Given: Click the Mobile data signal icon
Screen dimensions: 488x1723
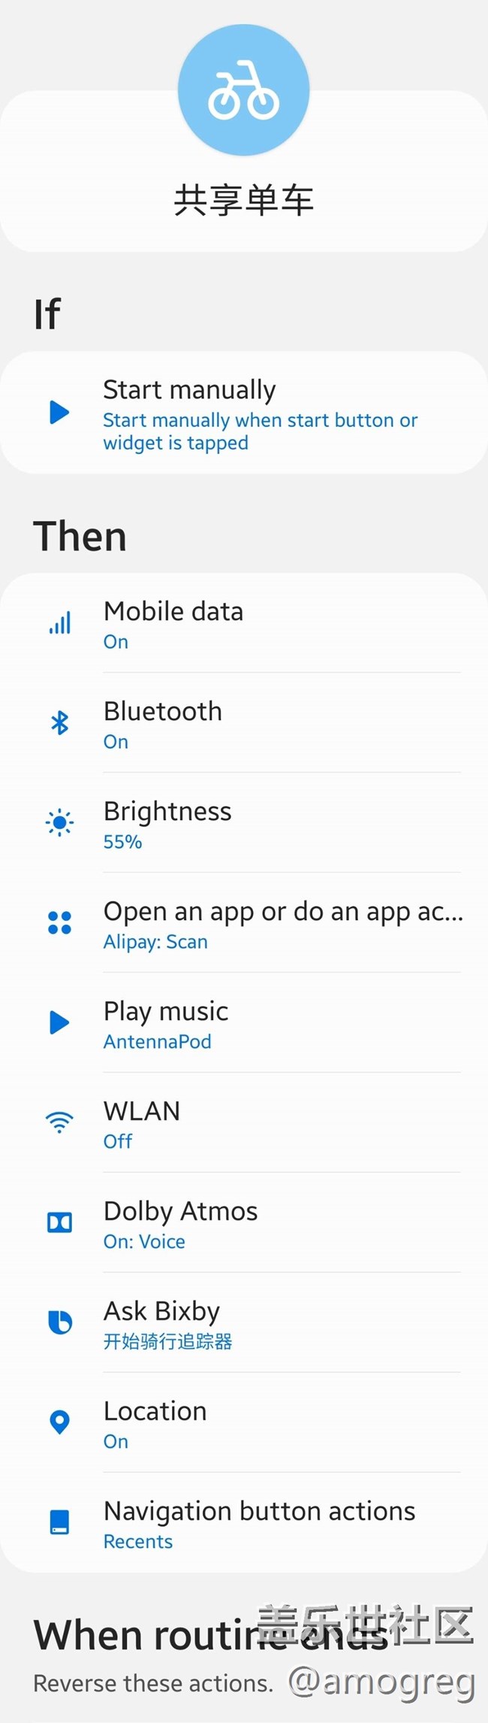Looking at the screenshot, I should (59, 623).
